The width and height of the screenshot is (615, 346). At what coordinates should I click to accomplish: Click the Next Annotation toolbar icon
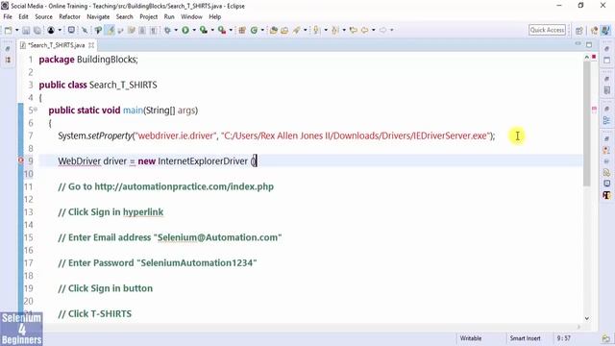316,30
